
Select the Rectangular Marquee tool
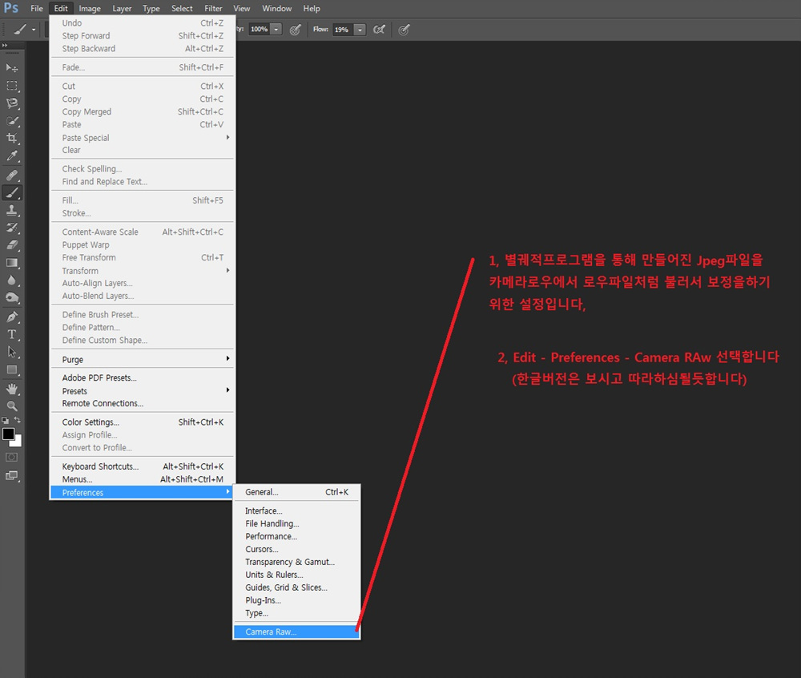tap(12, 86)
